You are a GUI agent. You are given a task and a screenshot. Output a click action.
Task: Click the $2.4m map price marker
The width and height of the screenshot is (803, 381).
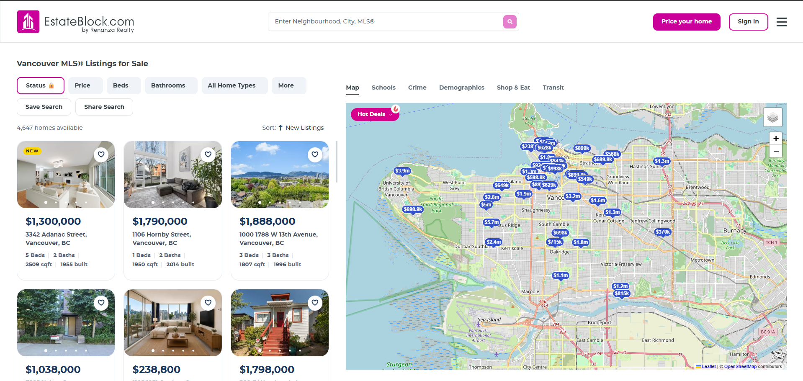coord(494,242)
